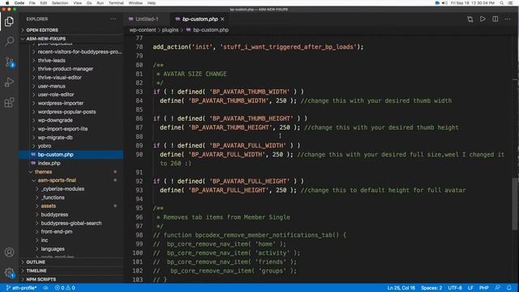Click the synchronize changes cloud icon

click(45, 288)
